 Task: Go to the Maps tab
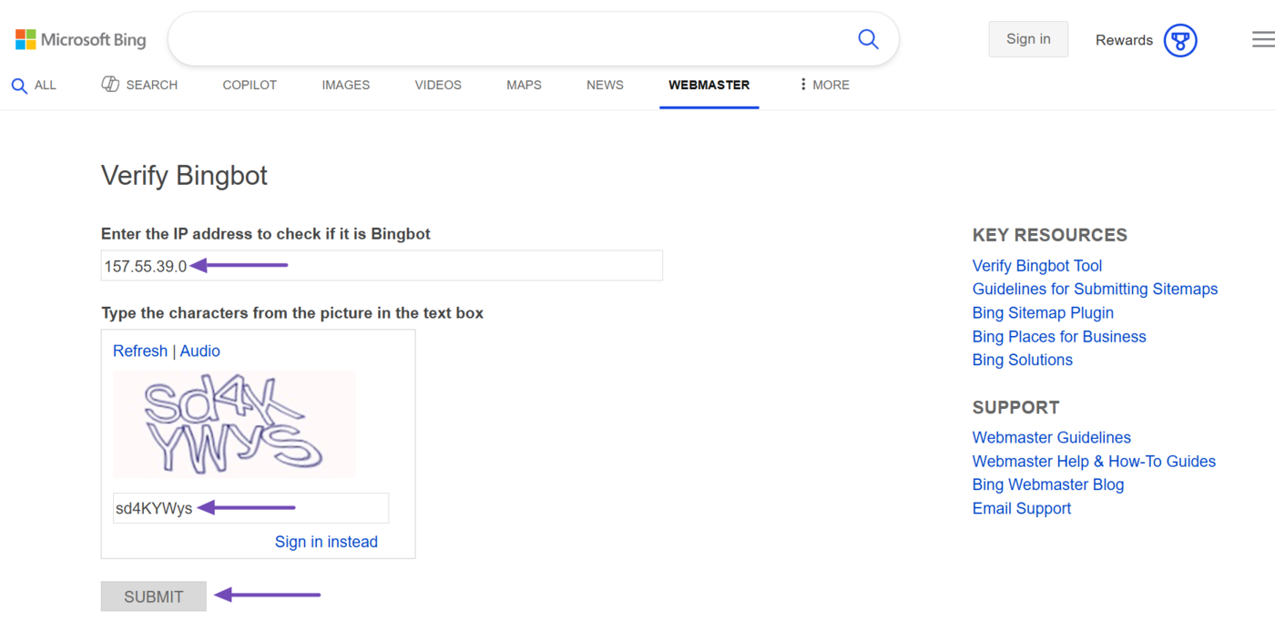[x=524, y=85]
